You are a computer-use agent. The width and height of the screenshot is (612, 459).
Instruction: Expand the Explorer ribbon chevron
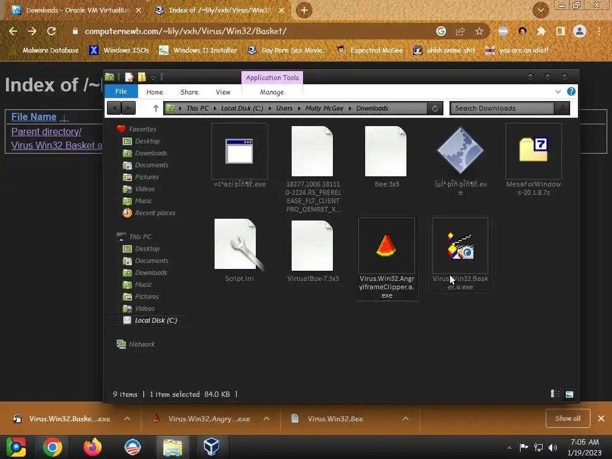coord(558,91)
